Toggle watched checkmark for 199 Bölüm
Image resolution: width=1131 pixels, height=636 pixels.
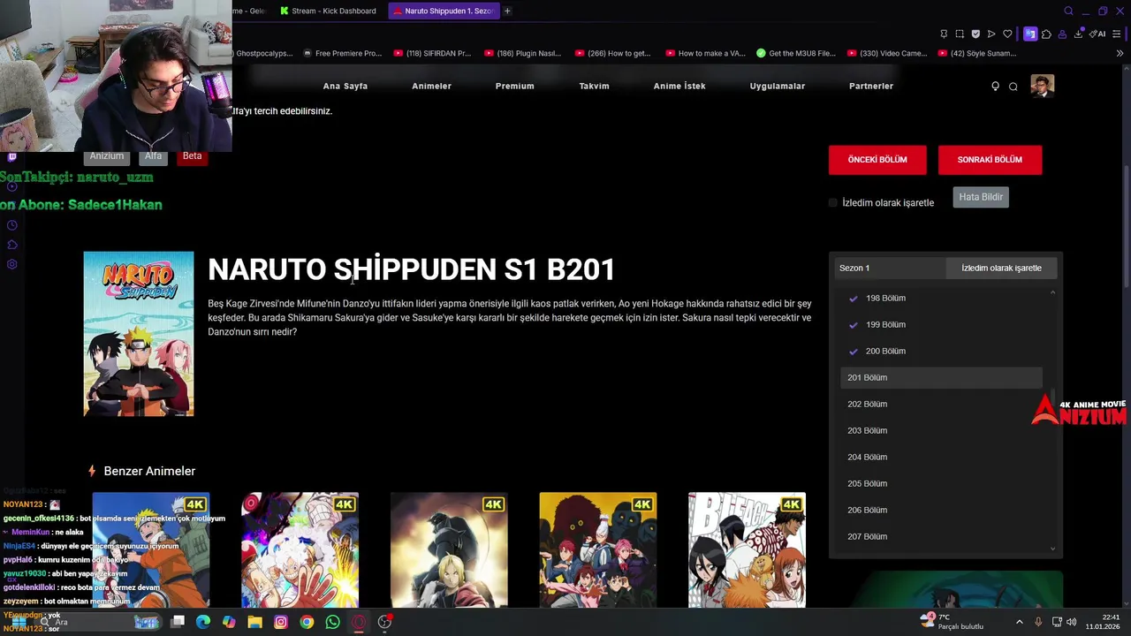click(854, 325)
